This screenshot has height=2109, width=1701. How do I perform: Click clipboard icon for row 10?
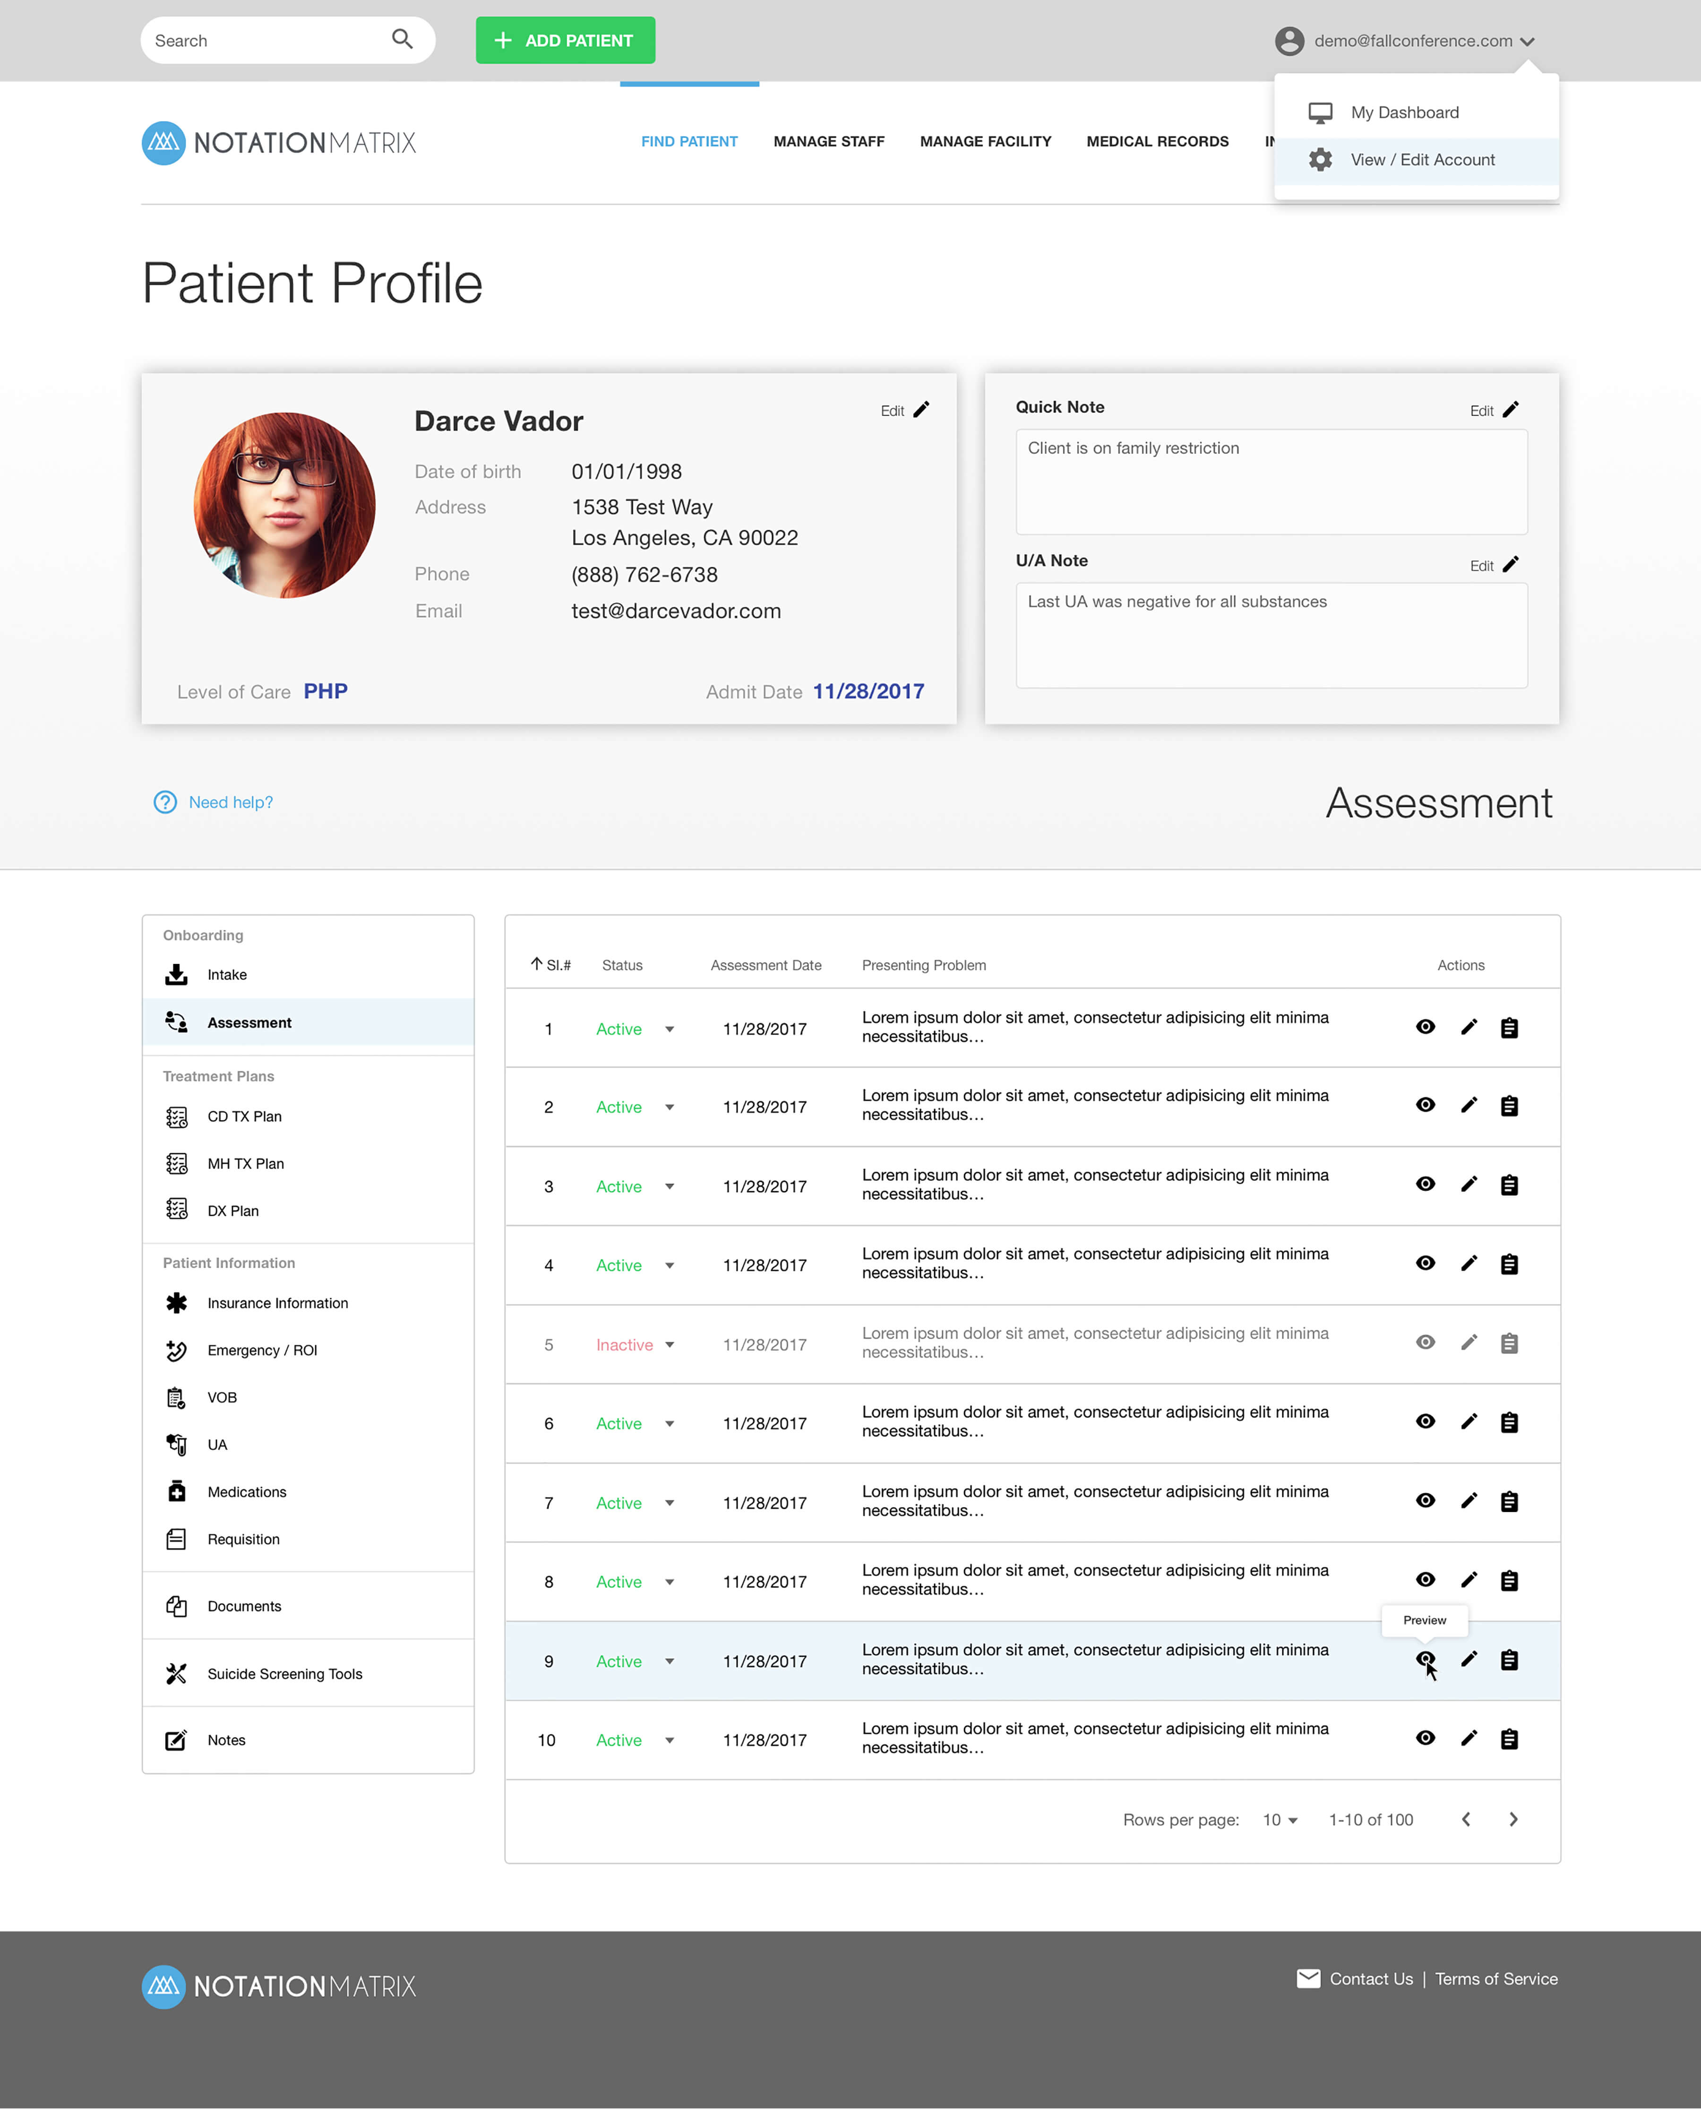[x=1509, y=1739]
